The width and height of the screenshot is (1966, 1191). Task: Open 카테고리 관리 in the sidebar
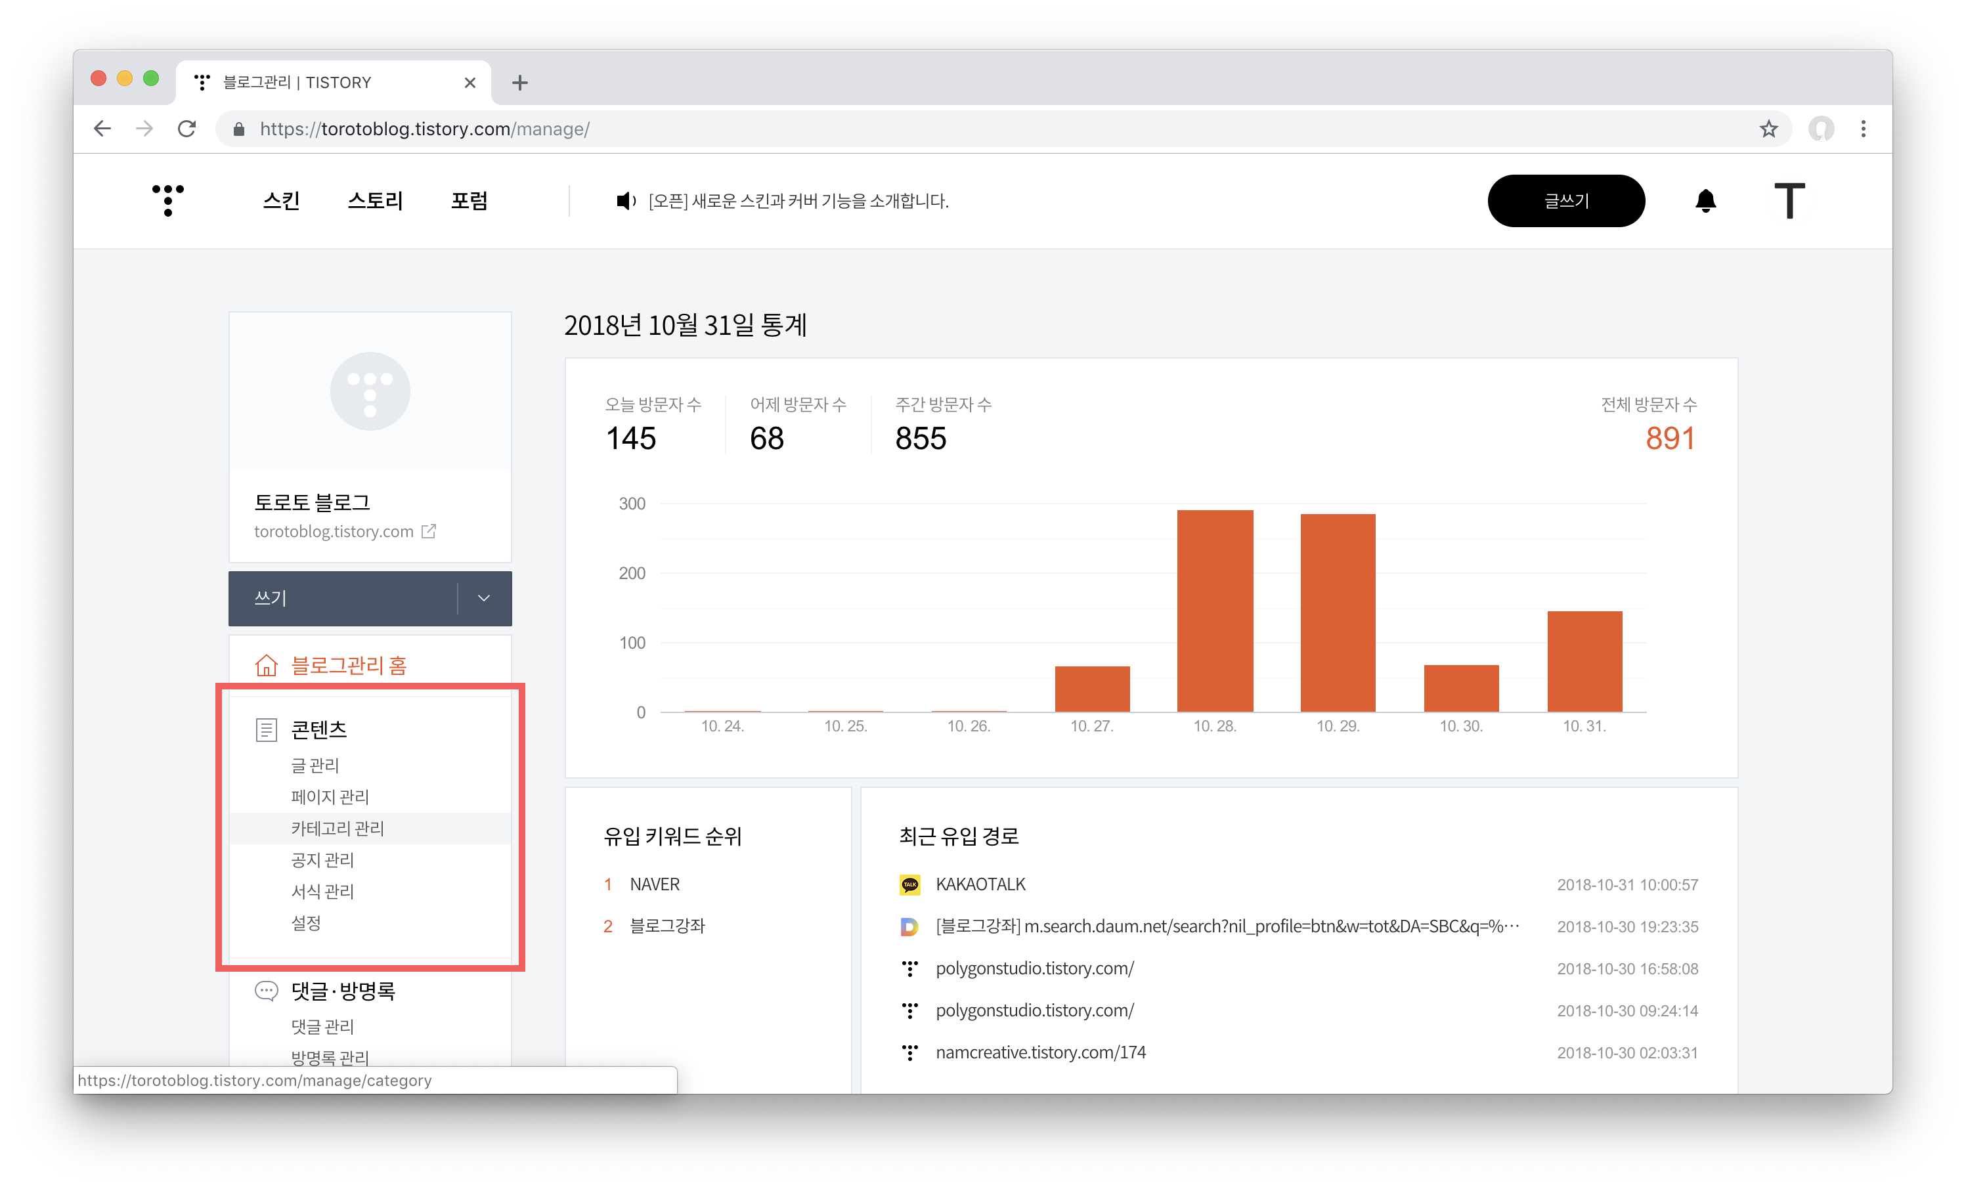[x=337, y=829]
